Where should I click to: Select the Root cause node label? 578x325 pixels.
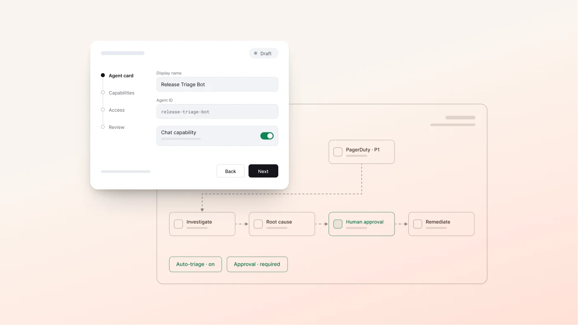click(279, 222)
